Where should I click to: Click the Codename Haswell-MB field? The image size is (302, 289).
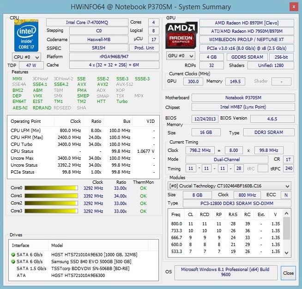pyautogui.click(x=99, y=39)
